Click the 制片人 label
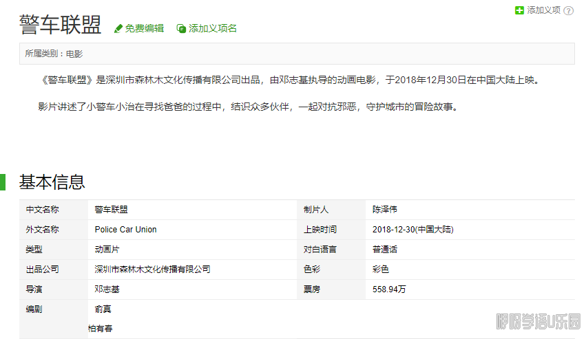This screenshot has height=339, width=586. tap(316, 210)
